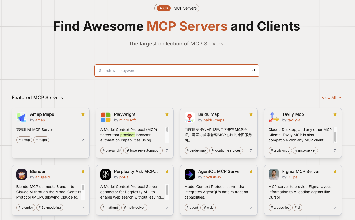The image size is (355, 220).
Task: Select the # mcp-server tag
Action: tap(306, 150)
